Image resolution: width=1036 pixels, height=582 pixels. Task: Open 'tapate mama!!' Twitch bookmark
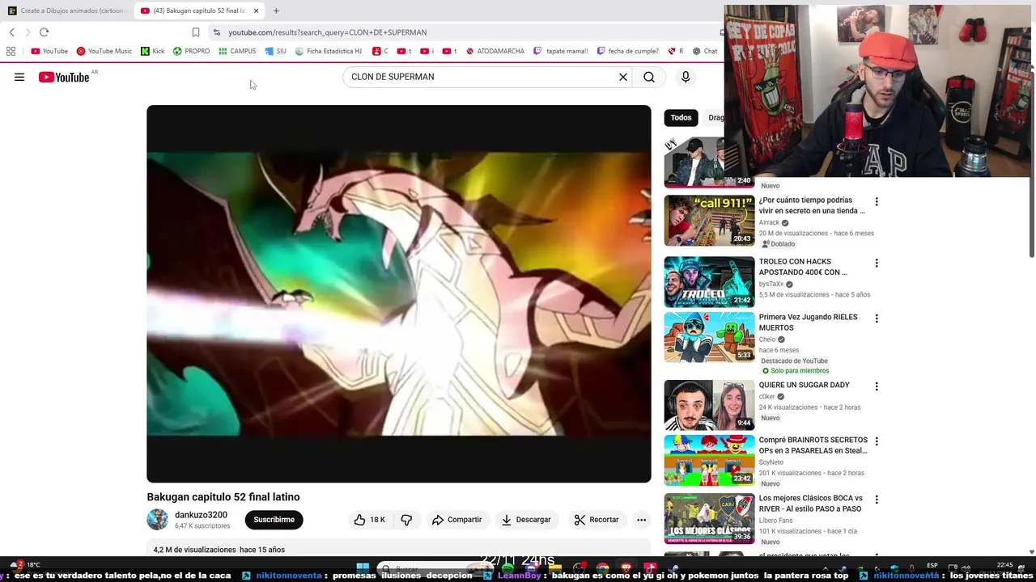pyautogui.click(x=560, y=51)
